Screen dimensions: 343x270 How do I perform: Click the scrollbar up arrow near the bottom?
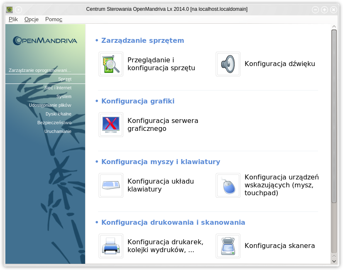334,256
